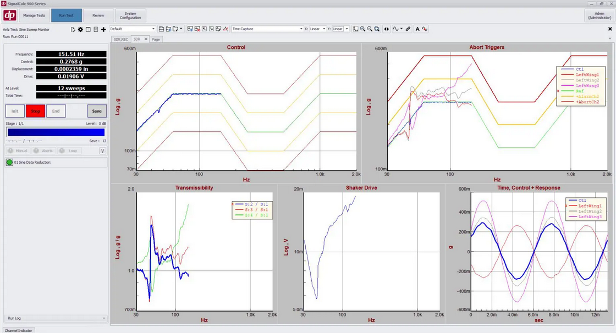616x333 pixels.
Task: Open the gear settings icon in toolbar
Action: coord(80,29)
